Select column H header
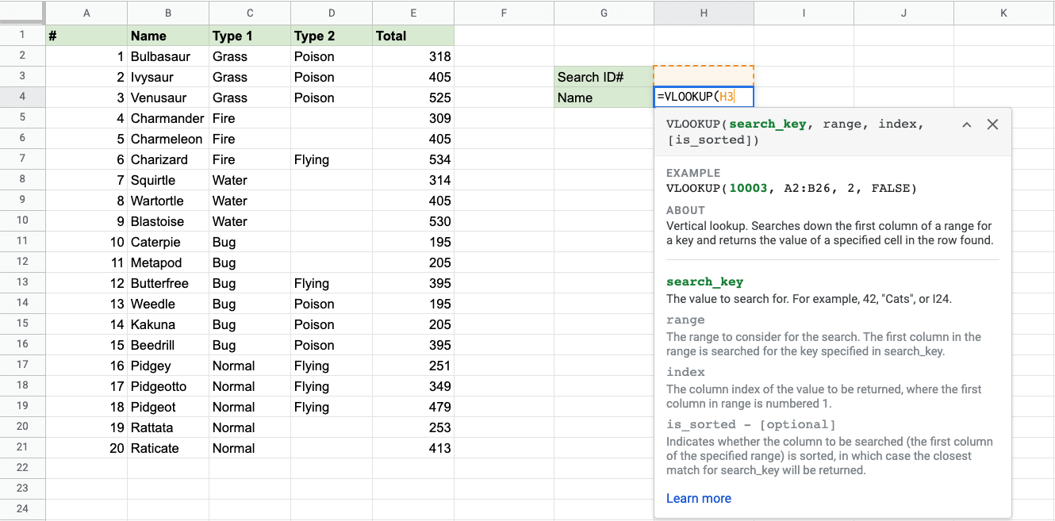Screen dimensions: 1055x521 click(x=704, y=13)
